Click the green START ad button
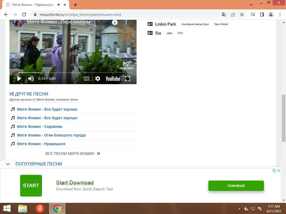Image resolution: width=286 pixels, height=214 pixels. click(31, 186)
